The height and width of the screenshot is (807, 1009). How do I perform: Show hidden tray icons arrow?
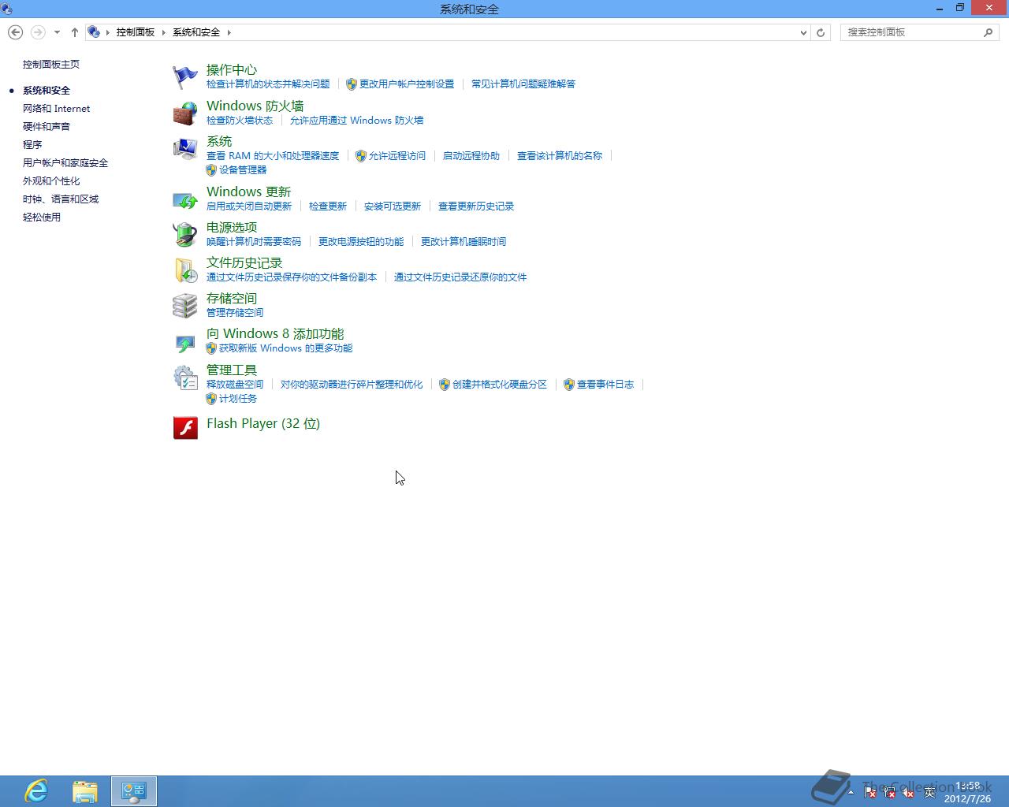point(850,792)
